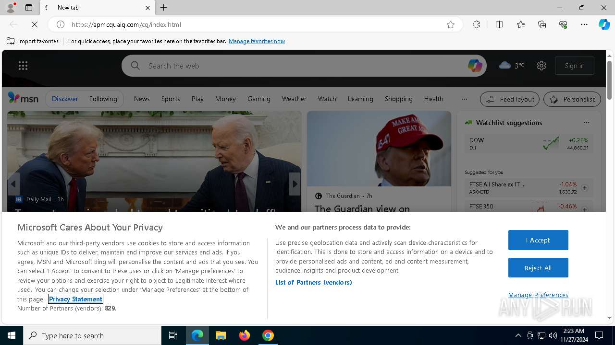Open Feed layout options

tap(510, 99)
